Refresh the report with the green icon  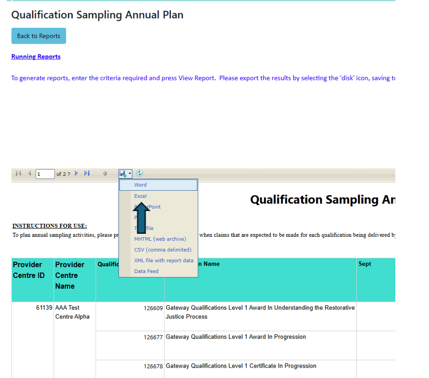(x=140, y=173)
